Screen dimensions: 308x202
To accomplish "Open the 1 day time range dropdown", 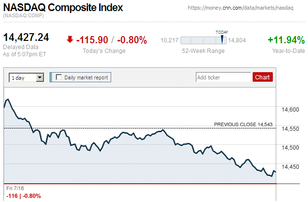I will point(40,77).
